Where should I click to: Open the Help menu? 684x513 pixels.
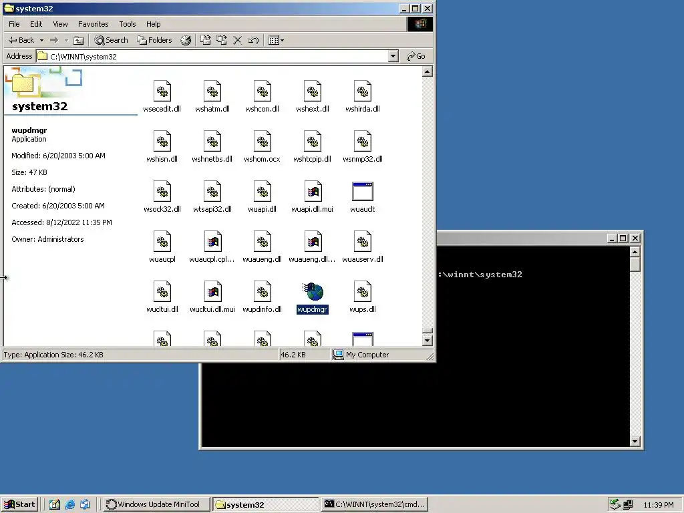[x=153, y=24]
